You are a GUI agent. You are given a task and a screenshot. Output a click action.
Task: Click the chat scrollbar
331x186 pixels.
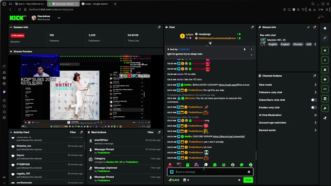256,156
